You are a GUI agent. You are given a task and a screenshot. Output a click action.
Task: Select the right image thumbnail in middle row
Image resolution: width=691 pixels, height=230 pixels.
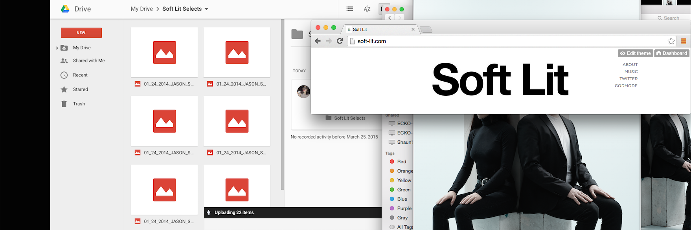click(237, 121)
